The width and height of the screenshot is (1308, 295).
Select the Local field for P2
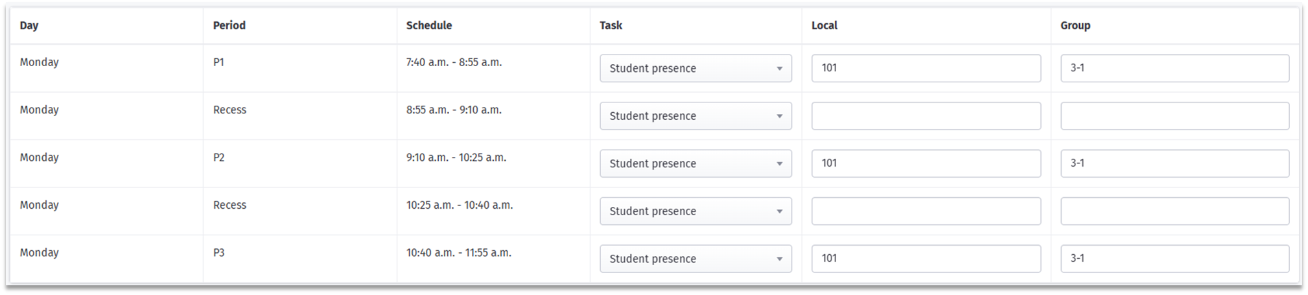[x=926, y=163]
